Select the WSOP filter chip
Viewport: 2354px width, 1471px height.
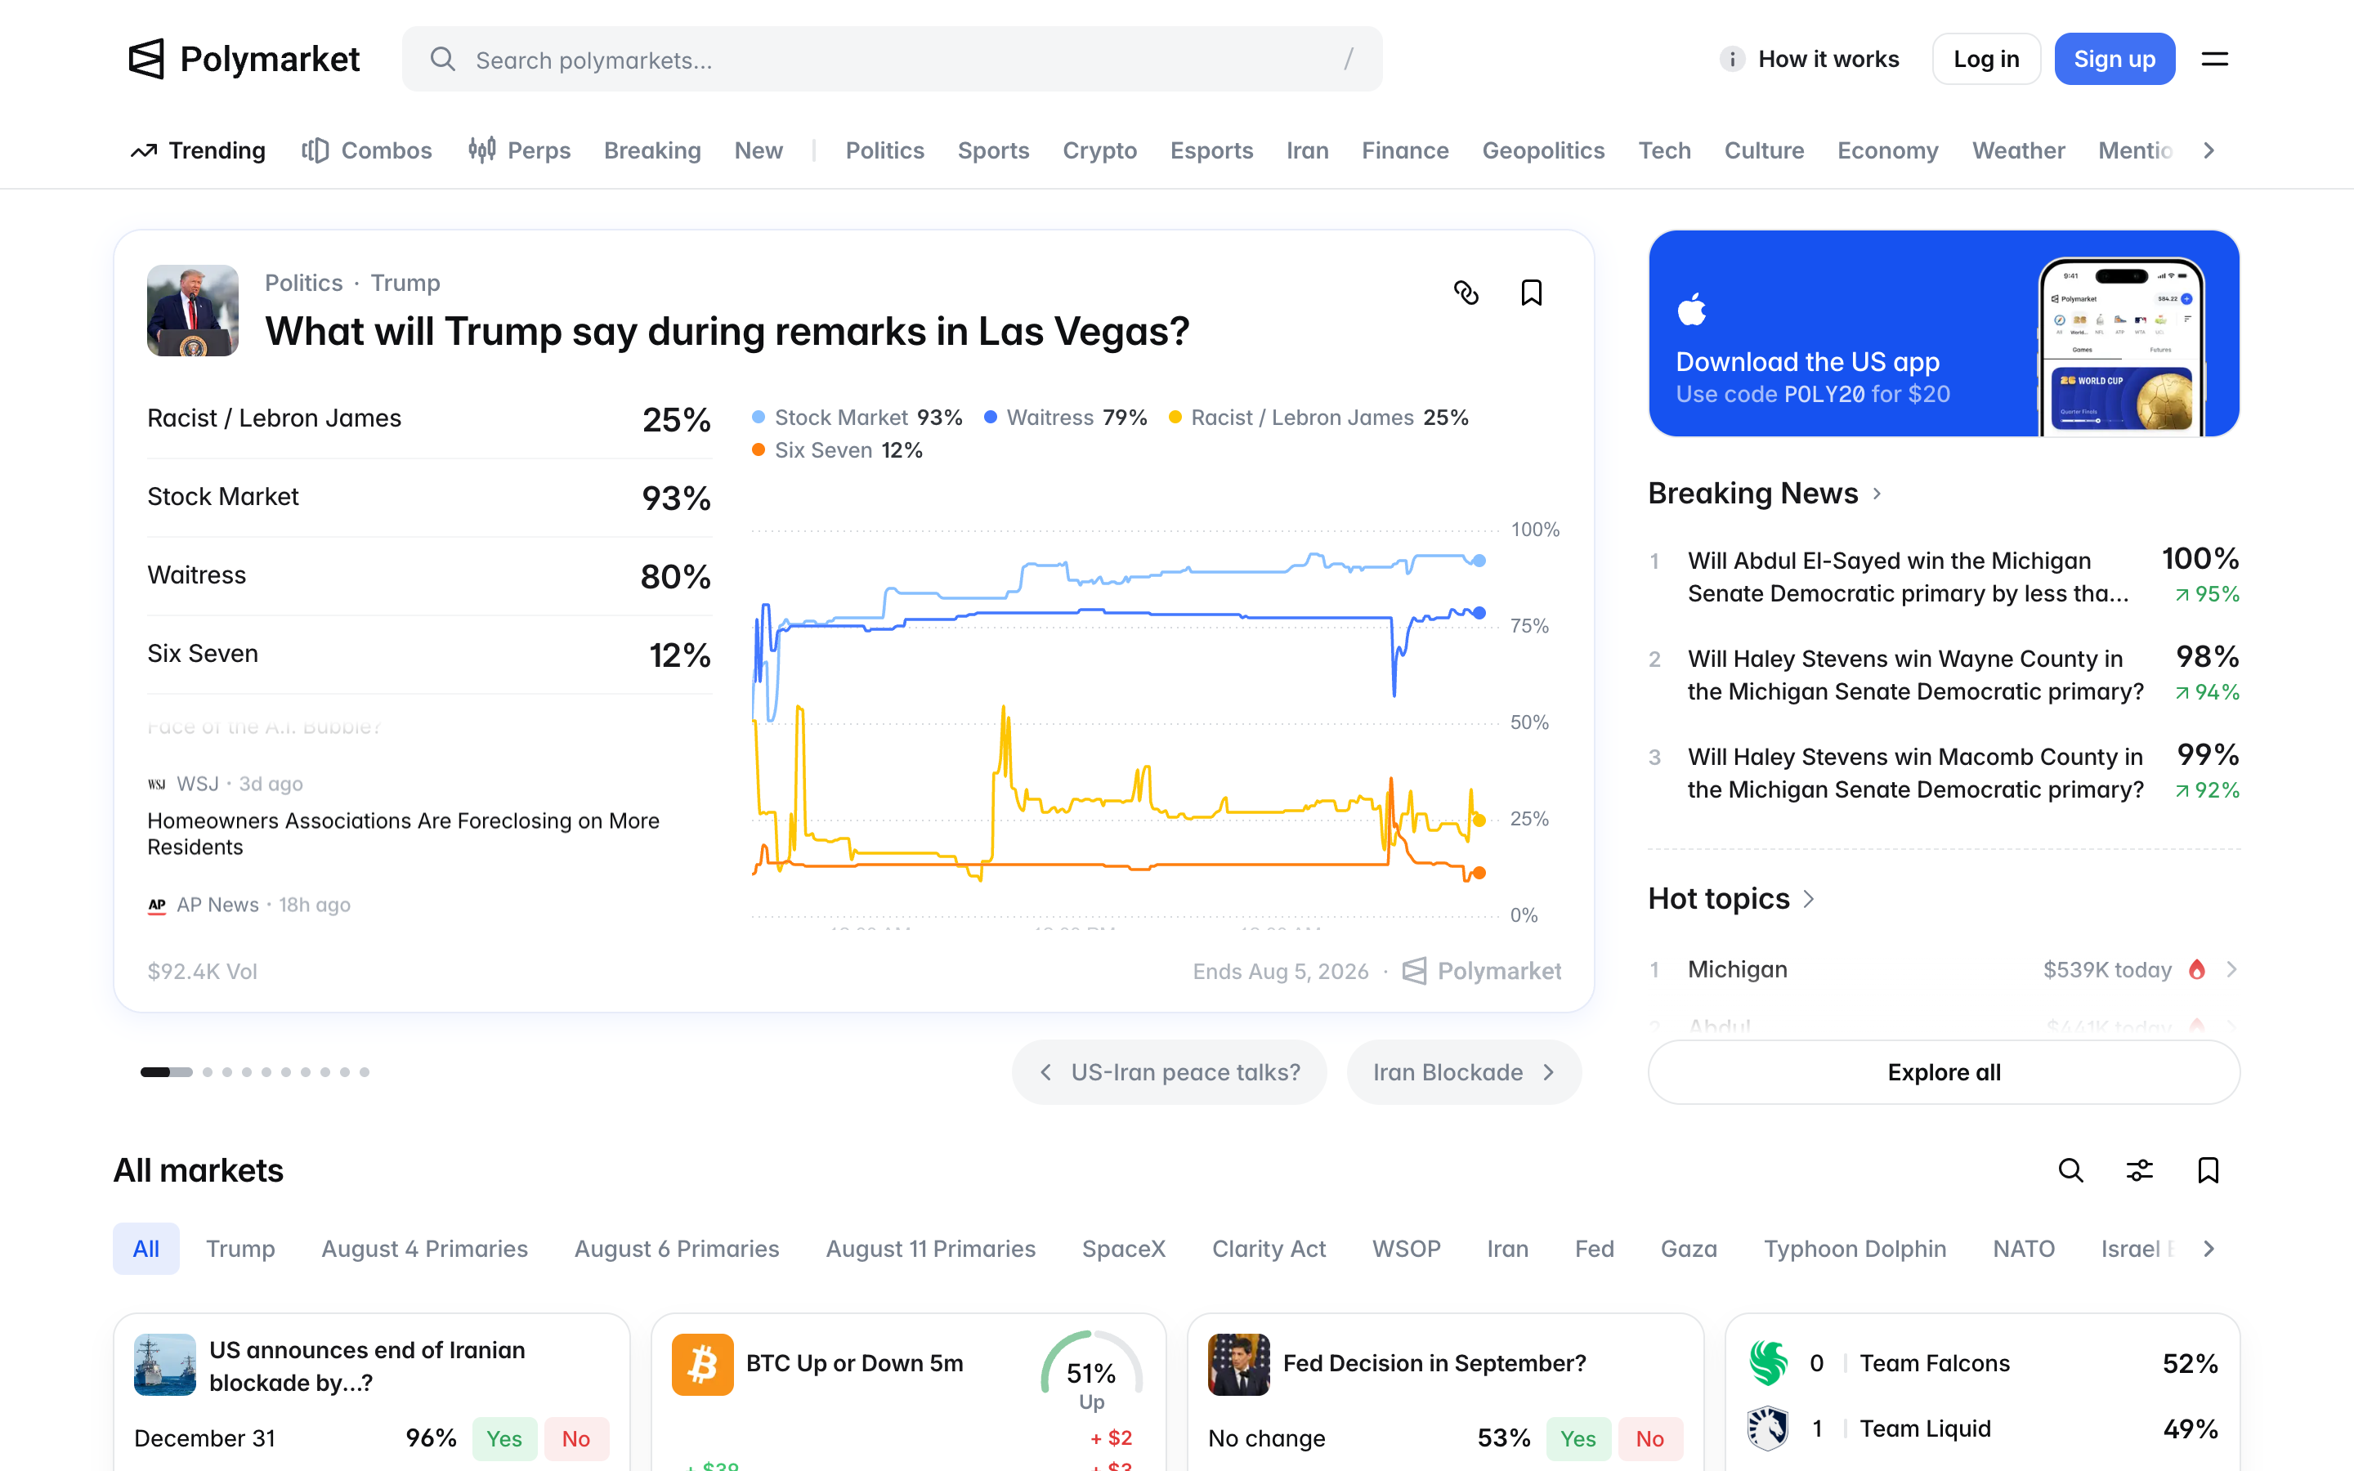[1406, 1250]
